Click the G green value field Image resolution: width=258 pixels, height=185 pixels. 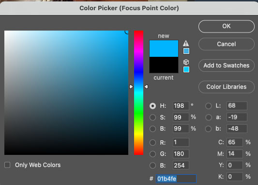pos(181,154)
